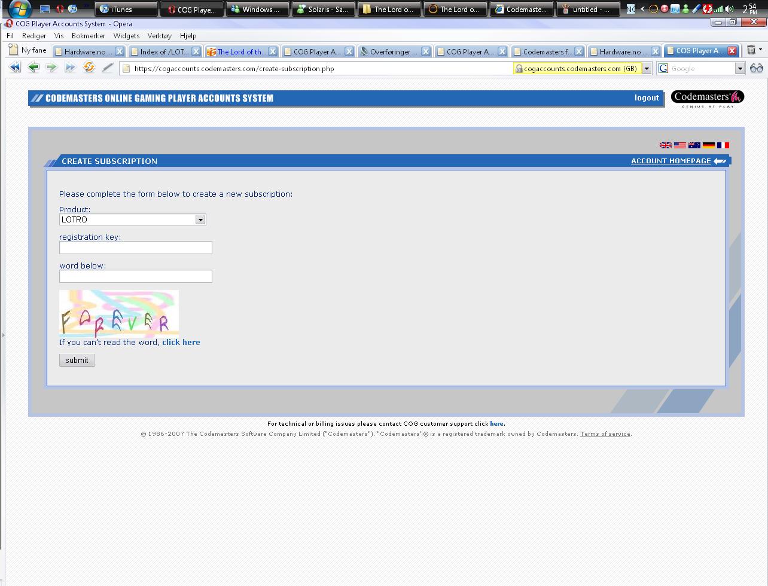
Task: Open the Bokmerker menu
Action: (x=89, y=36)
